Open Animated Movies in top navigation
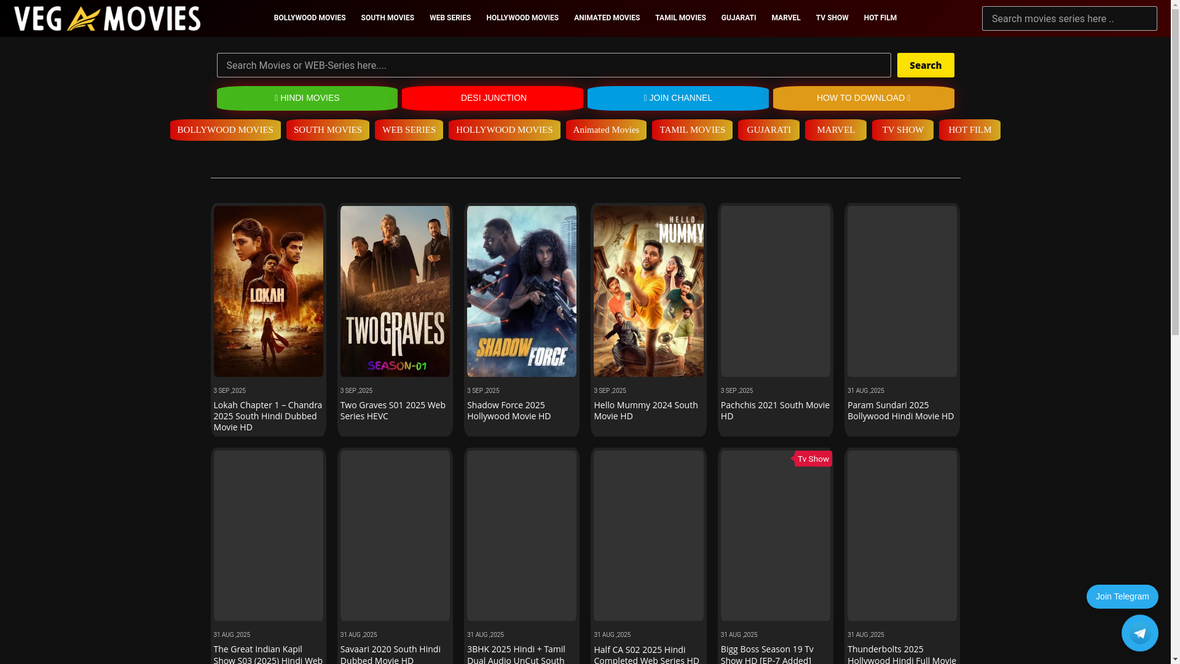 click(607, 18)
